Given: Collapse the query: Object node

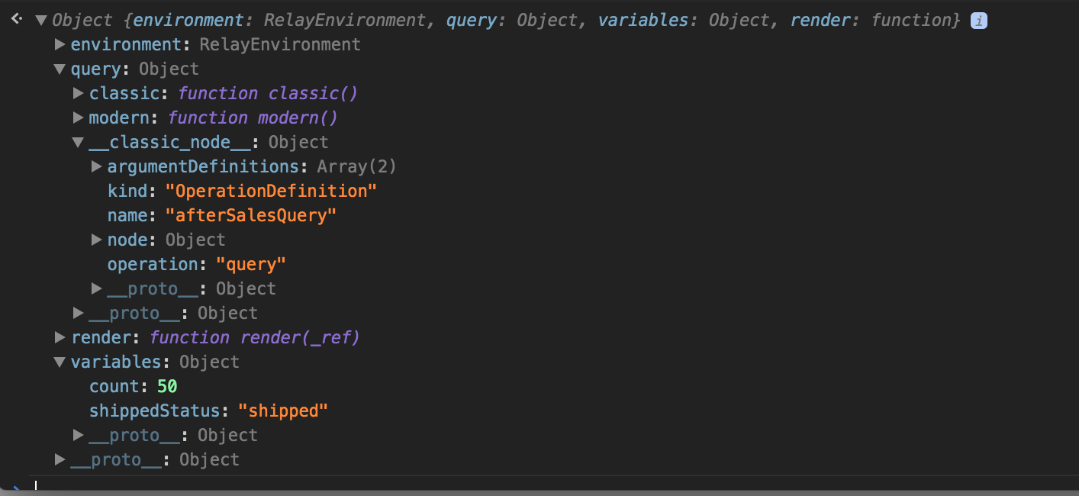Looking at the screenshot, I should click(60, 69).
